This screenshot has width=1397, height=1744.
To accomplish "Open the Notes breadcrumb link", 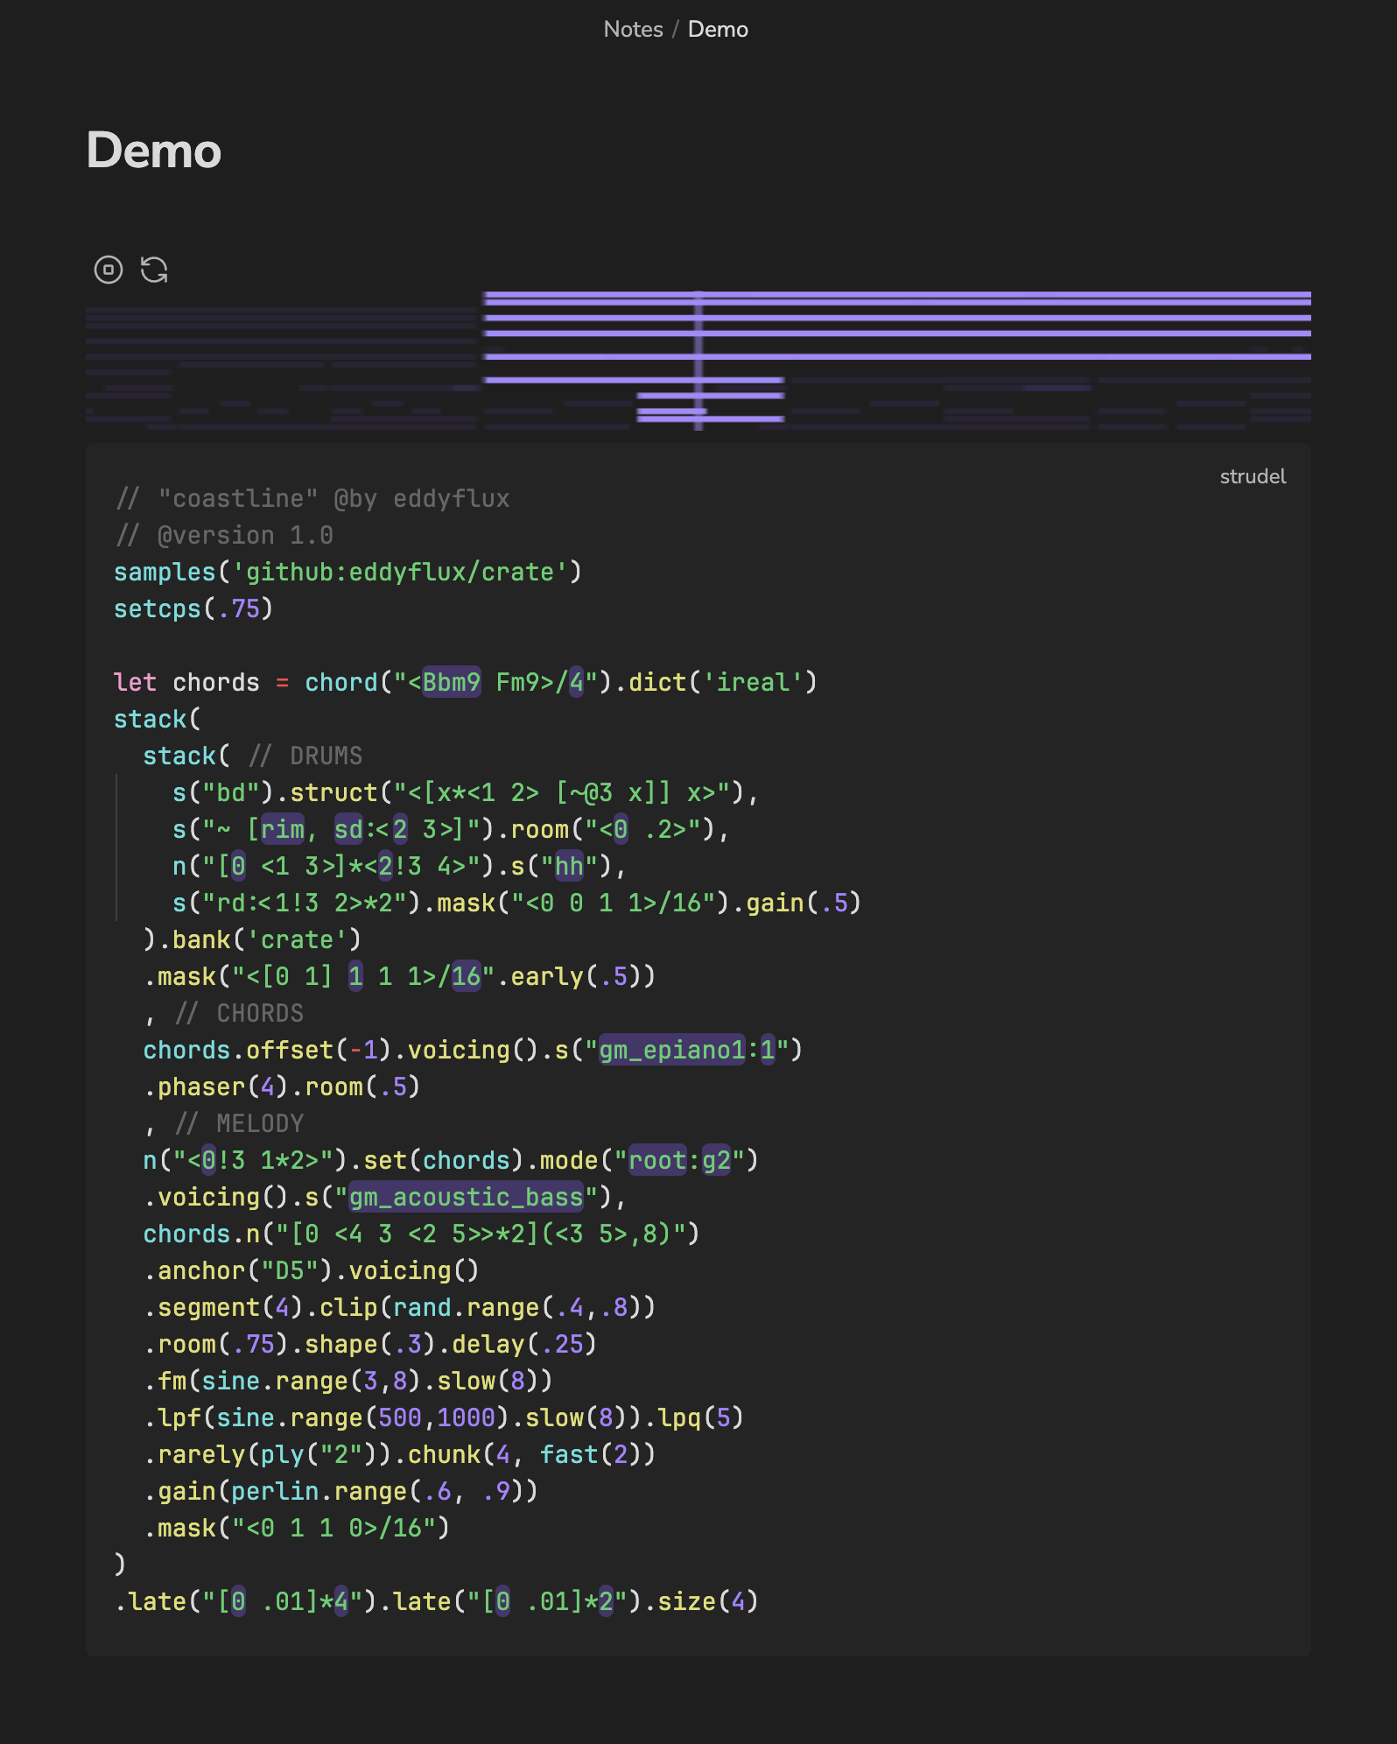I will (x=633, y=30).
